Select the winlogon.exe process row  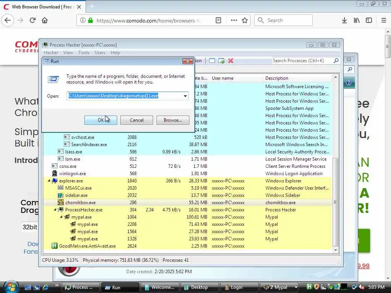(x=188, y=174)
